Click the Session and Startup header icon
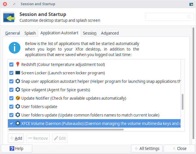This screenshot has width=196, height=154. tap(9, 17)
